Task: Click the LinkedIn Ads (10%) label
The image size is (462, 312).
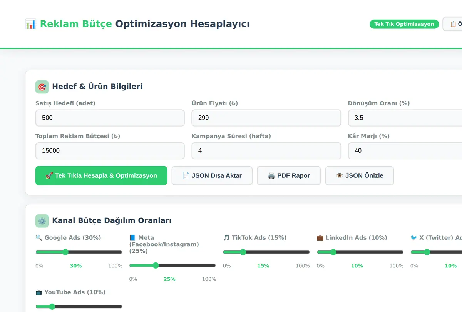Action: coord(357,238)
